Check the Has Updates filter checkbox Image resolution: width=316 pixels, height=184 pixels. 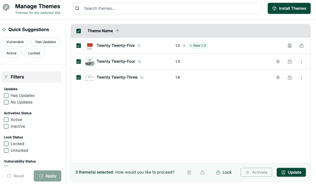tap(6, 96)
